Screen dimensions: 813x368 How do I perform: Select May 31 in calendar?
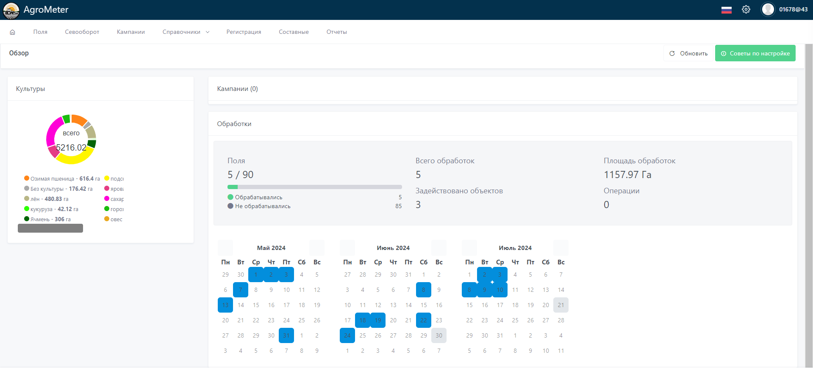coord(286,335)
